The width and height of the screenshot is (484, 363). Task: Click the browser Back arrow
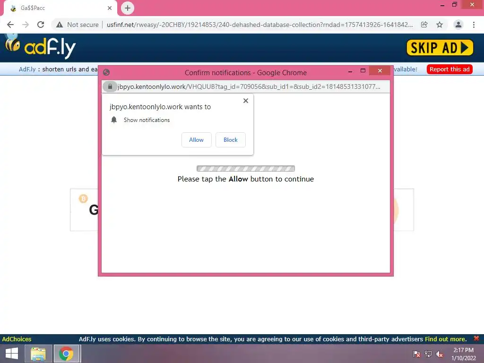point(10,25)
